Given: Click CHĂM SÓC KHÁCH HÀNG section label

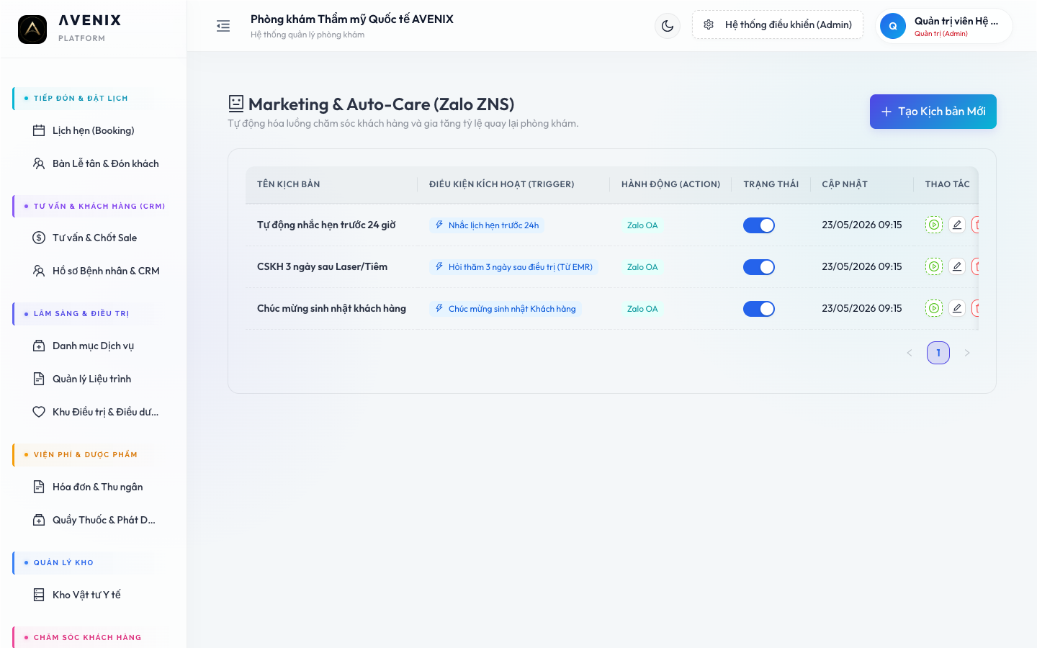Looking at the screenshot, I should [x=88, y=637].
